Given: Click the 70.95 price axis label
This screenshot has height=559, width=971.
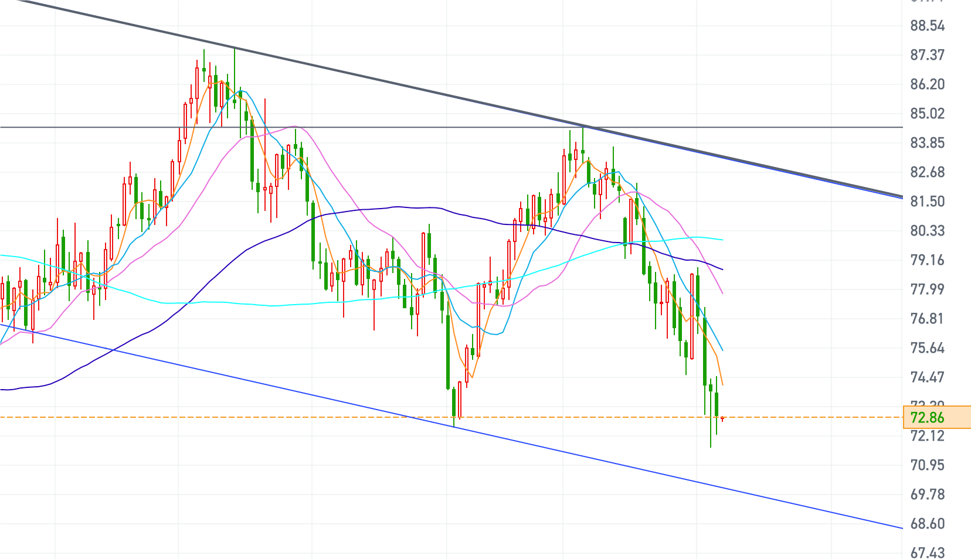Looking at the screenshot, I should coord(928,465).
